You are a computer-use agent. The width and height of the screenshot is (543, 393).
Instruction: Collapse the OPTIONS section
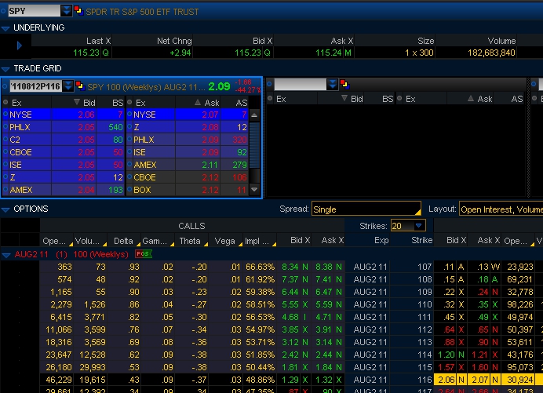pos(5,209)
